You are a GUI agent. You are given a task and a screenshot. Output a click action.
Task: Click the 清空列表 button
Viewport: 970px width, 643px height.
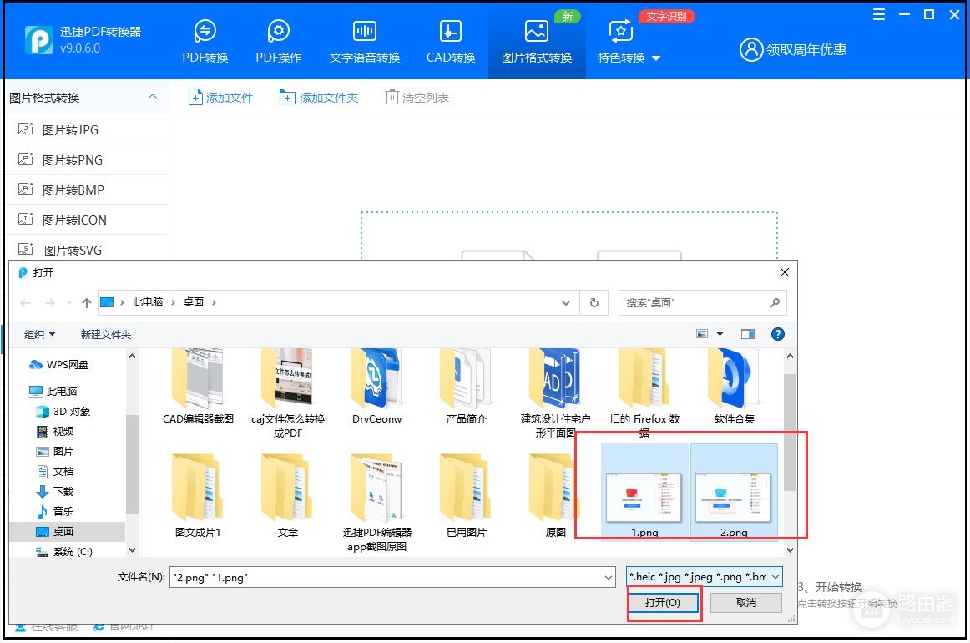[417, 97]
